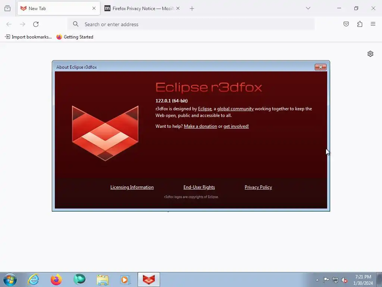
Task: Open Windows Media Player from taskbar
Action: [125, 280]
